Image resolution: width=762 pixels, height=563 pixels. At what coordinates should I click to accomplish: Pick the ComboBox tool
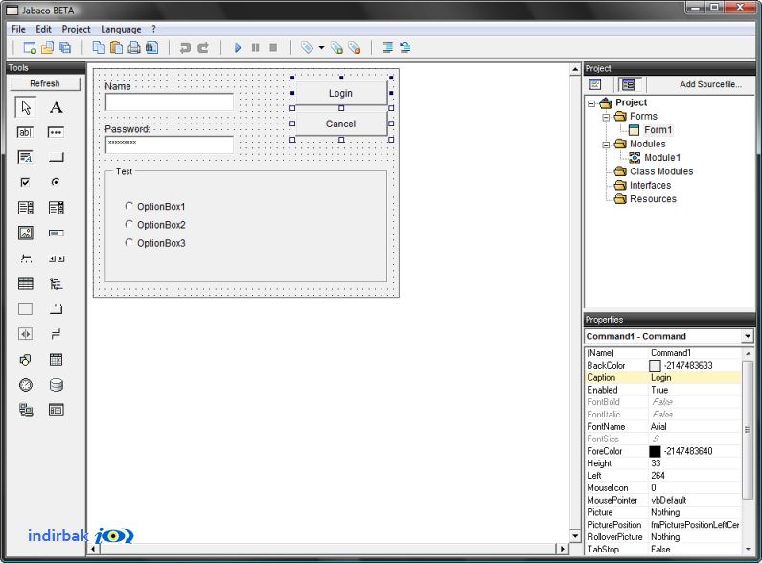56,208
